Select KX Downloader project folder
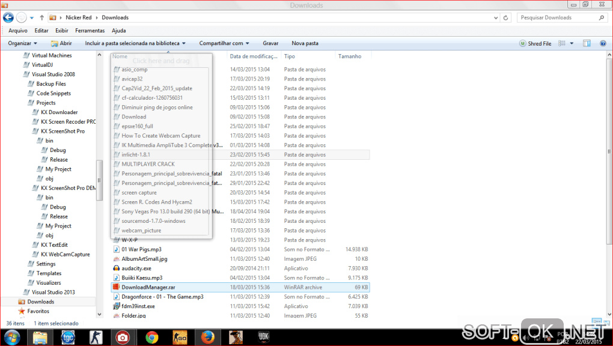Image resolution: width=613 pixels, height=346 pixels. [x=59, y=112]
